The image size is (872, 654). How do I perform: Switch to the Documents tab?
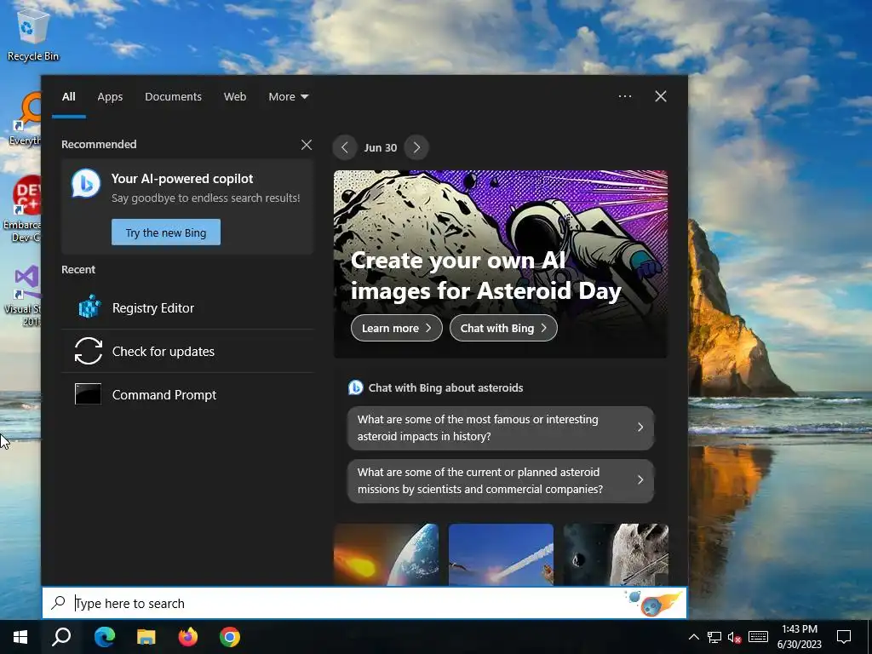(x=173, y=97)
